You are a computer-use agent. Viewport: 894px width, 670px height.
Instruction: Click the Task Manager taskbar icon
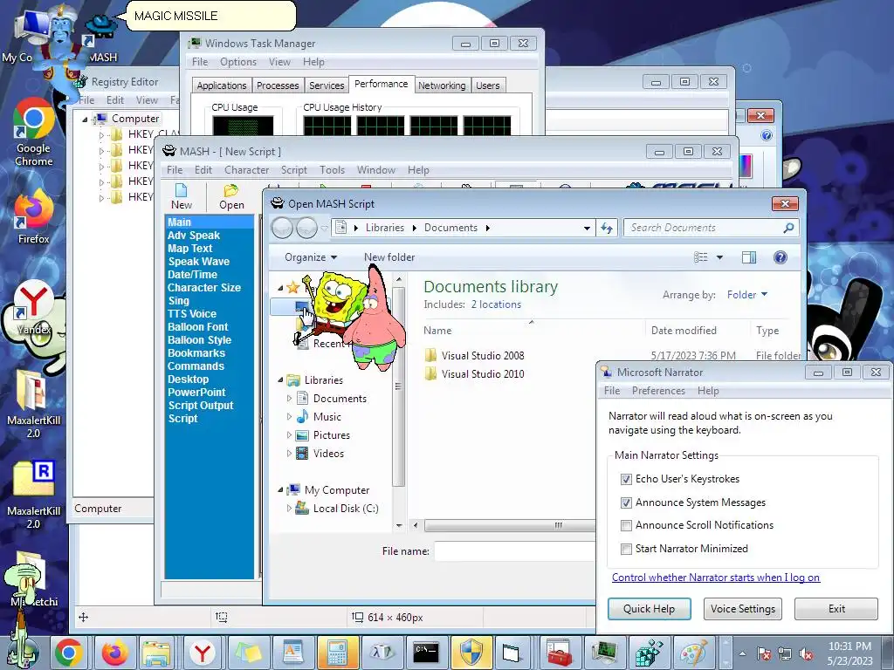(x=604, y=653)
